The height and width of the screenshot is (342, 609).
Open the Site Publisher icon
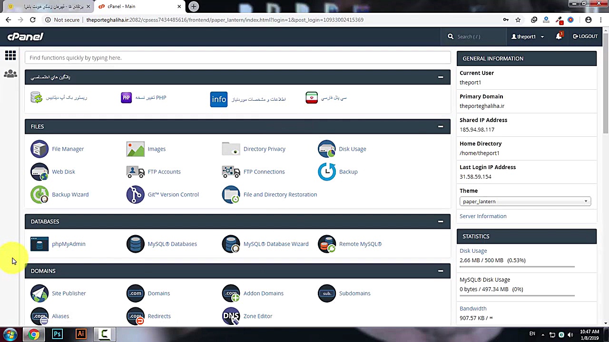pos(39,294)
